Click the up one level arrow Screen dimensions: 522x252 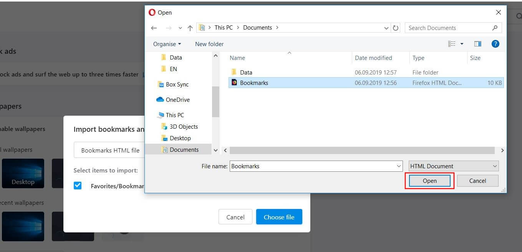[190, 27]
